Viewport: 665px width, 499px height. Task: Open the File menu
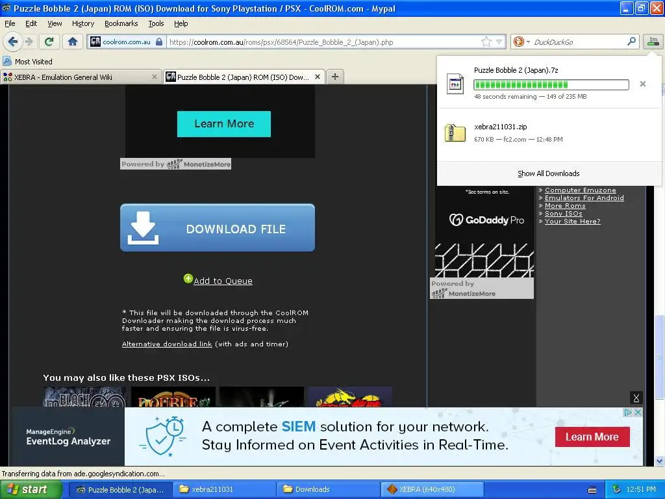10,23
